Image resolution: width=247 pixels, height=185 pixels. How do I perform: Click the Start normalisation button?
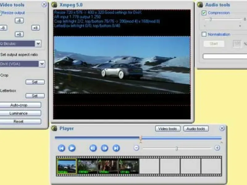214,44
